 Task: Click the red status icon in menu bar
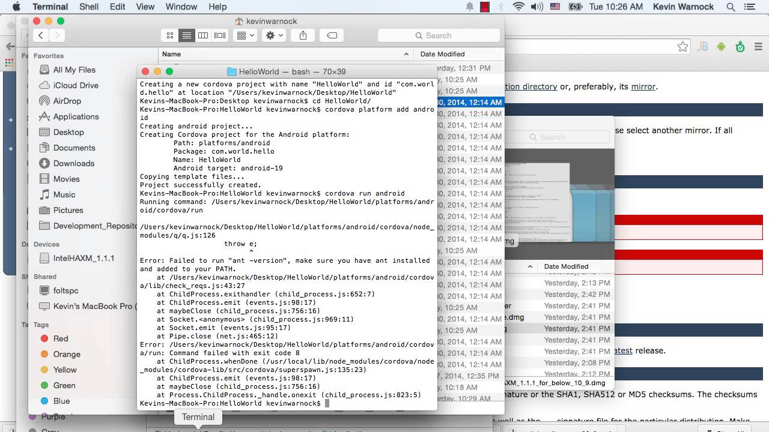(x=485, y=7)
